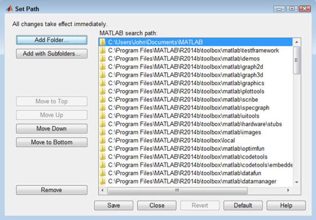The height and width of the screenshot is (220, 316).
Task: Click the Add Folder... button
Action: 51,40
